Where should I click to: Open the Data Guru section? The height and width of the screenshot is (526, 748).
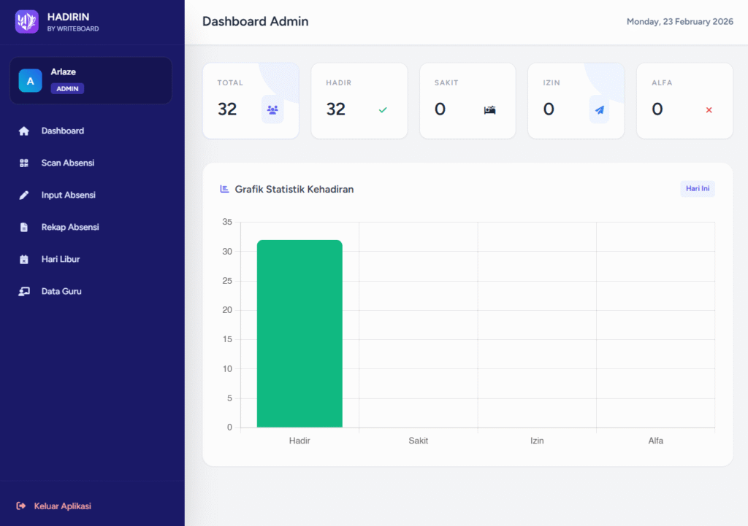(x=61, y=292)
